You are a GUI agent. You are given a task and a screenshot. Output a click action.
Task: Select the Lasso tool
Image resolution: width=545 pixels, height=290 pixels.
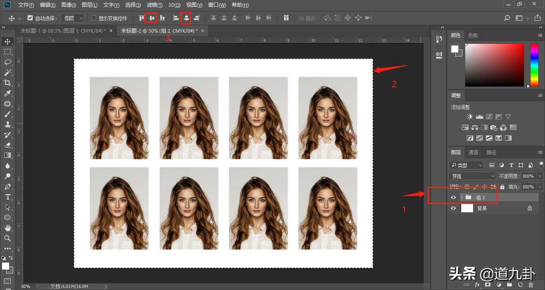tap(8, 62)
